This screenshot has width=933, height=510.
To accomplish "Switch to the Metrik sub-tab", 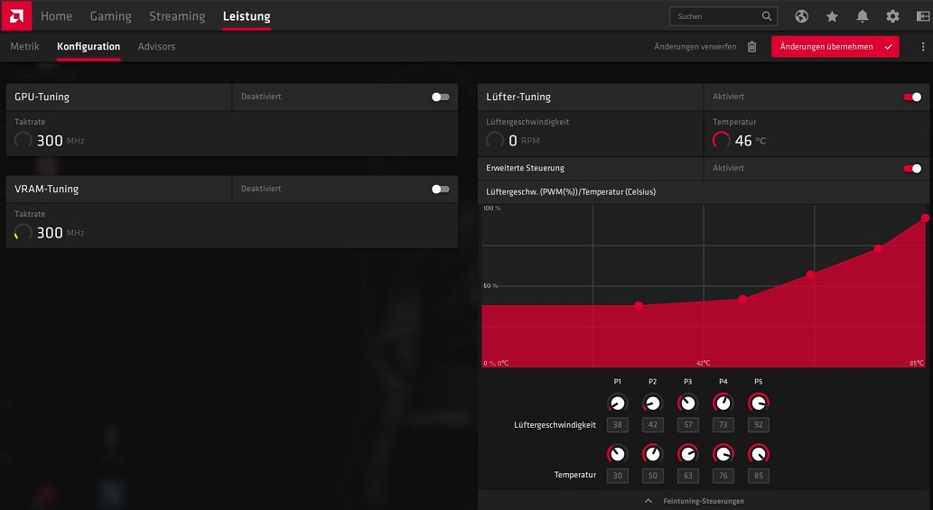I will click(25, 46).
